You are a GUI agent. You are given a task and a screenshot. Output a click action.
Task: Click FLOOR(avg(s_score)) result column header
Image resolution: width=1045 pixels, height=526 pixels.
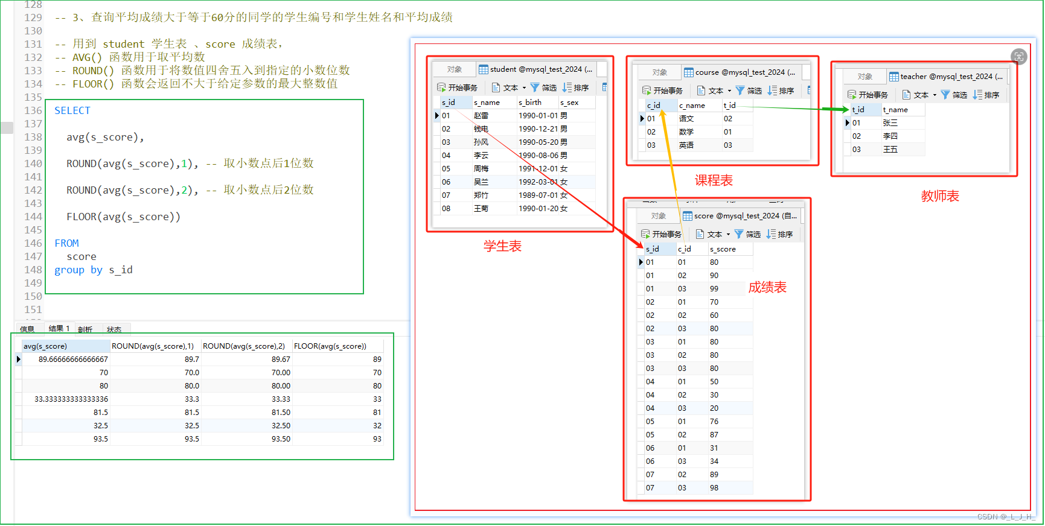[337, 346]
